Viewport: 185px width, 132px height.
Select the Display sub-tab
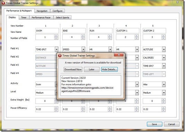click(x=12, y=17)
